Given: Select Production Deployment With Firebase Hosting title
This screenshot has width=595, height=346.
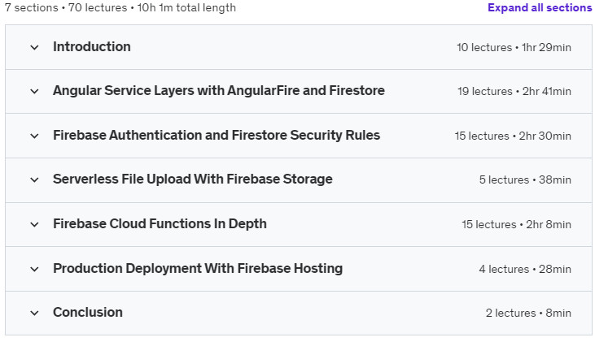Looking at the screenshot, I should (x=198, y=268).
